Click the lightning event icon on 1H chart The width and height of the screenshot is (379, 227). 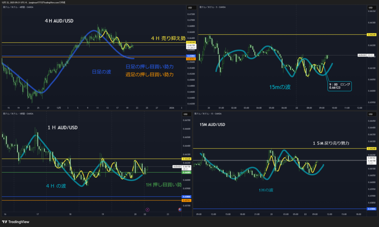point(148,209)
